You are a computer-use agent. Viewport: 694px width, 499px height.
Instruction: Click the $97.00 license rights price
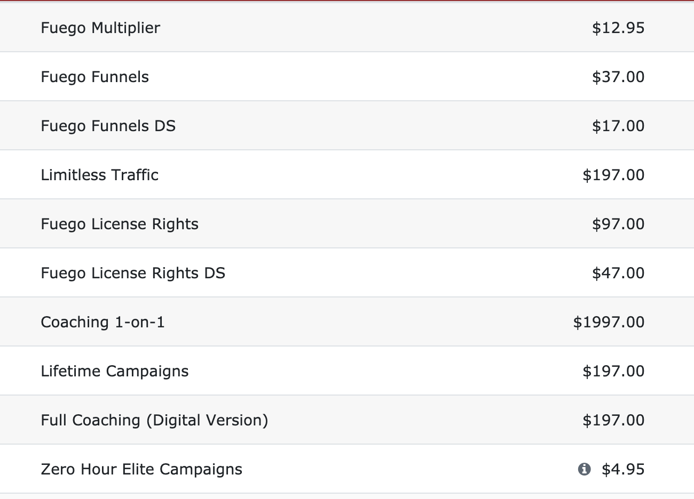[618, 224]
